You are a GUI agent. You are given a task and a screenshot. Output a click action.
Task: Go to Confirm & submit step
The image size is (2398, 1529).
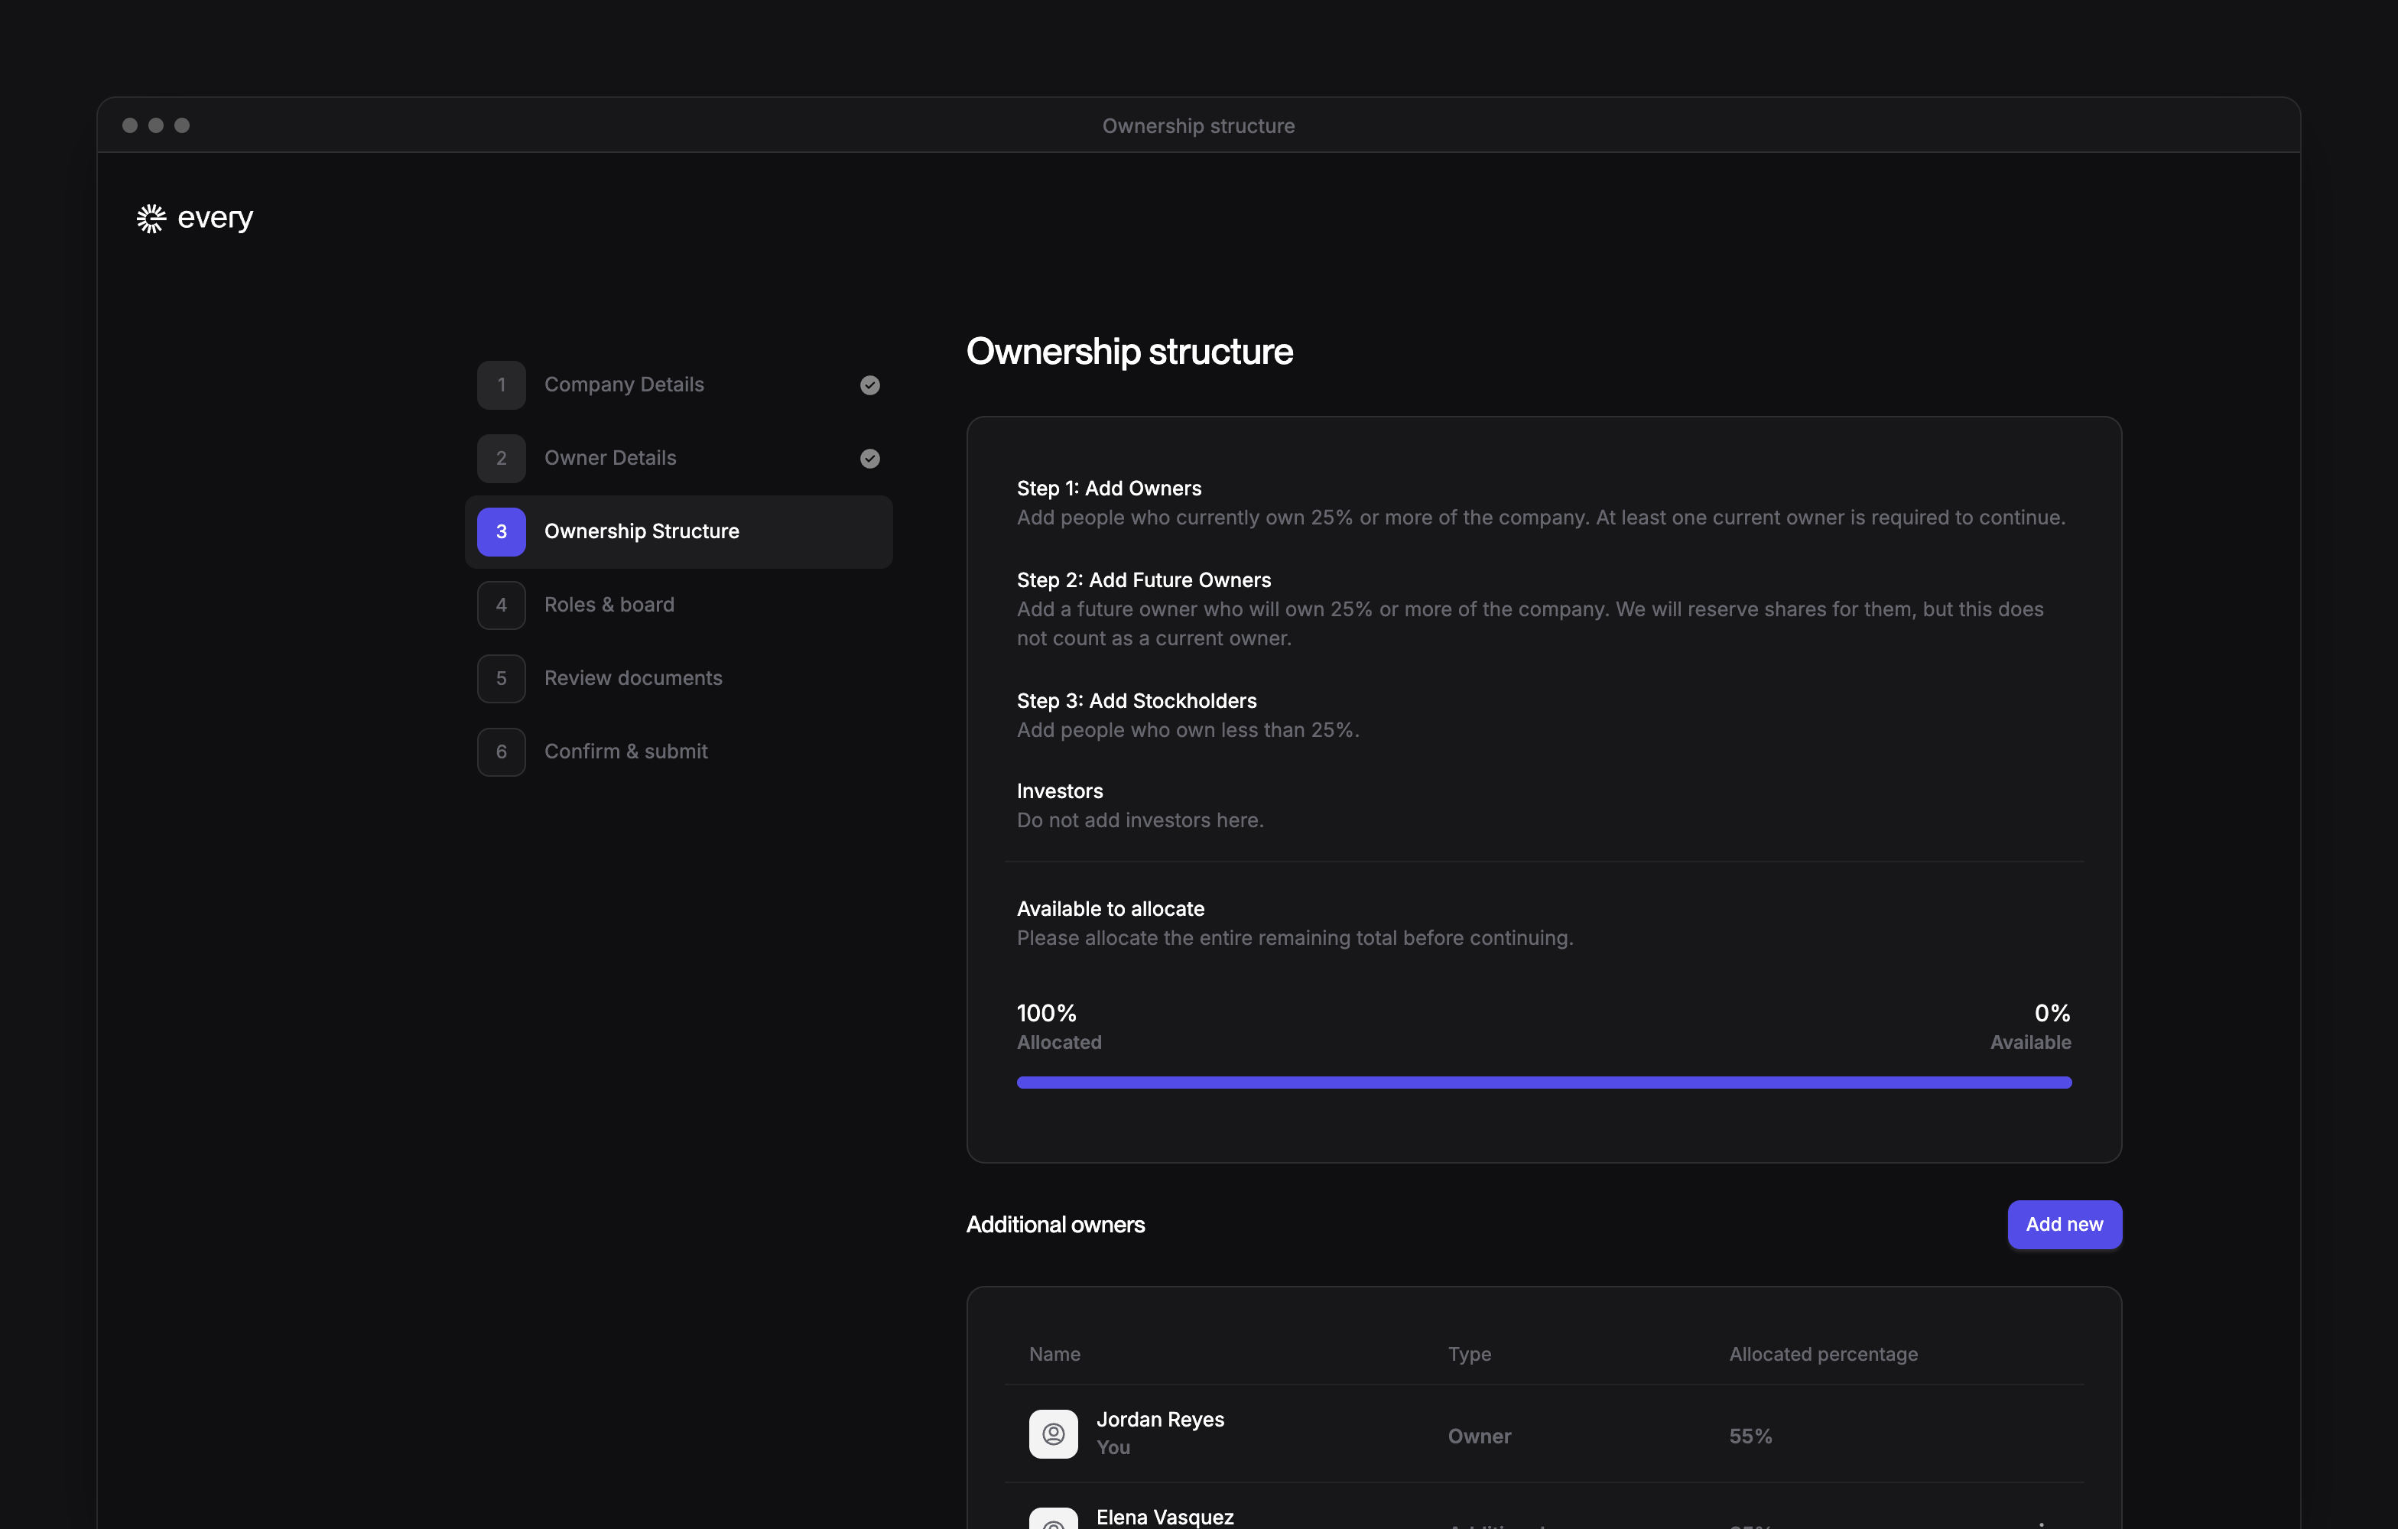click(678, 752)
